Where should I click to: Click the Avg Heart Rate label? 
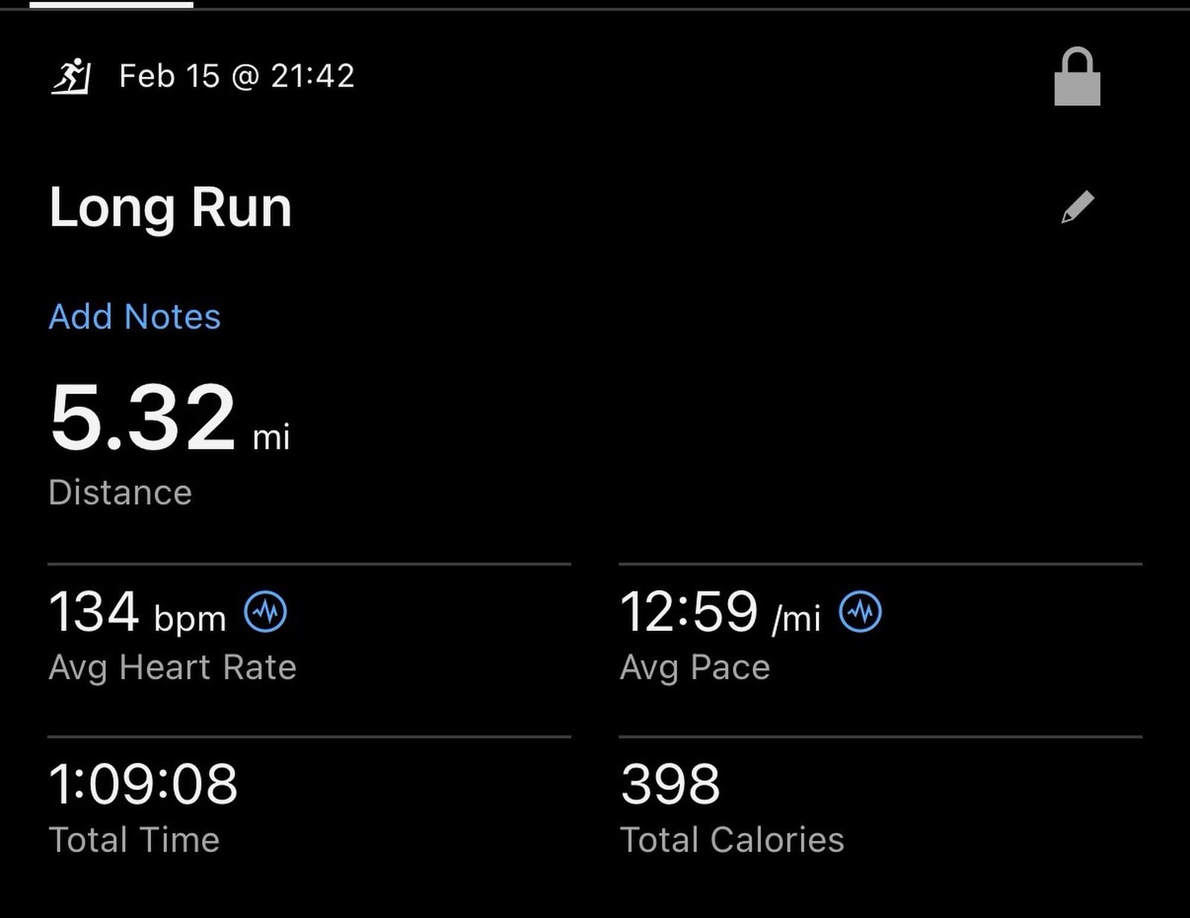(173, 667)
